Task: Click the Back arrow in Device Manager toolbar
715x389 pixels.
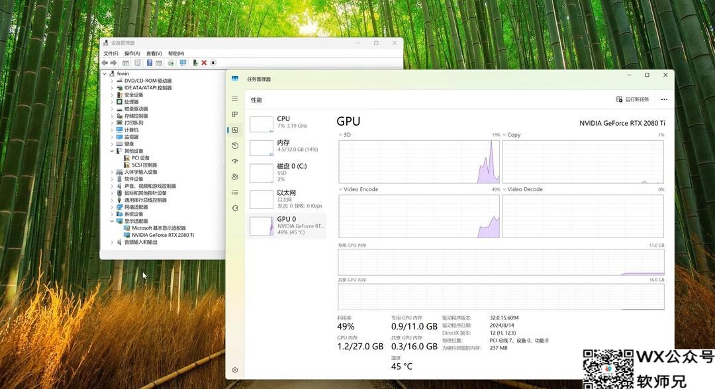Action: click(x=105, y=63)
